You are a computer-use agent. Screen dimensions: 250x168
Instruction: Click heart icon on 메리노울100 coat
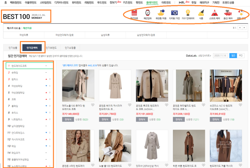coord(93,105)
